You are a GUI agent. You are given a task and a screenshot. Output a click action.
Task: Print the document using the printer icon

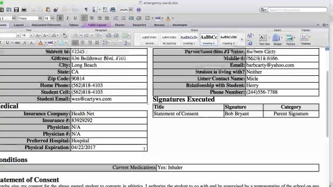point(24,10)
